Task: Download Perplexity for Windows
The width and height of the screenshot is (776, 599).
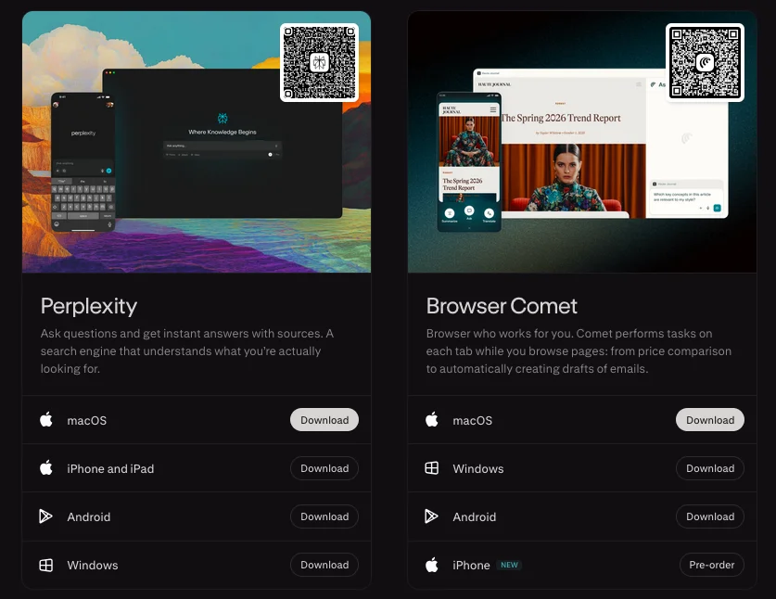Action: [x=324, y=565]
